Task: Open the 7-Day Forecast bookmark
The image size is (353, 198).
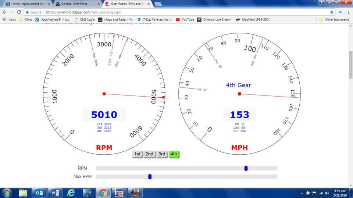Action: [154, 19]
